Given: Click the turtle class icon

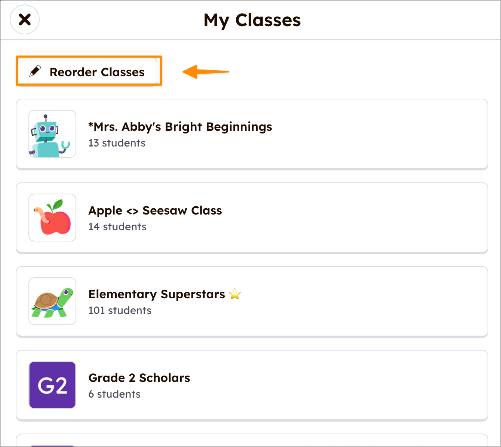Looking at the screenshot, I should click(x=52, y=301).
